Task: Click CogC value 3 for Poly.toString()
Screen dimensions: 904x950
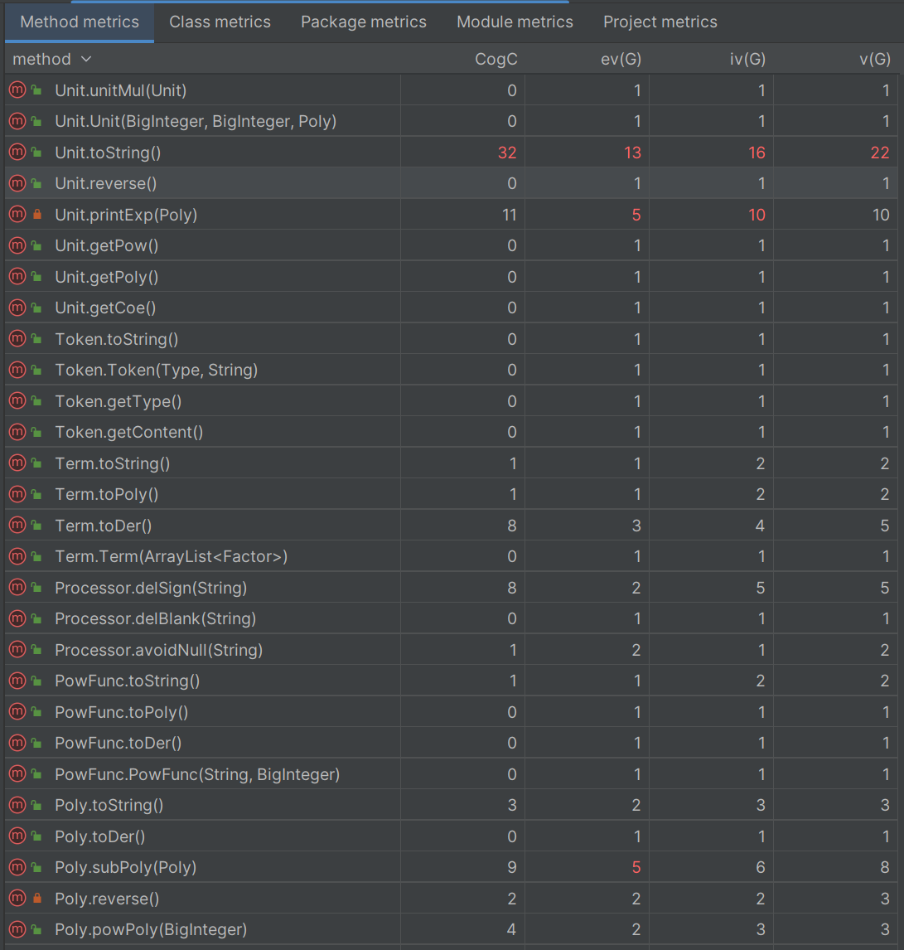Action: pos(512,805)
